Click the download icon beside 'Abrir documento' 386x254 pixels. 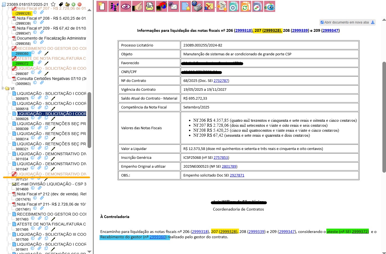373,22
